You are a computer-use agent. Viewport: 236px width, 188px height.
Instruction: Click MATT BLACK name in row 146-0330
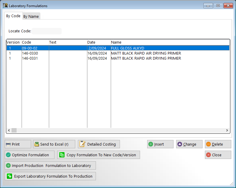click(146, 53)
